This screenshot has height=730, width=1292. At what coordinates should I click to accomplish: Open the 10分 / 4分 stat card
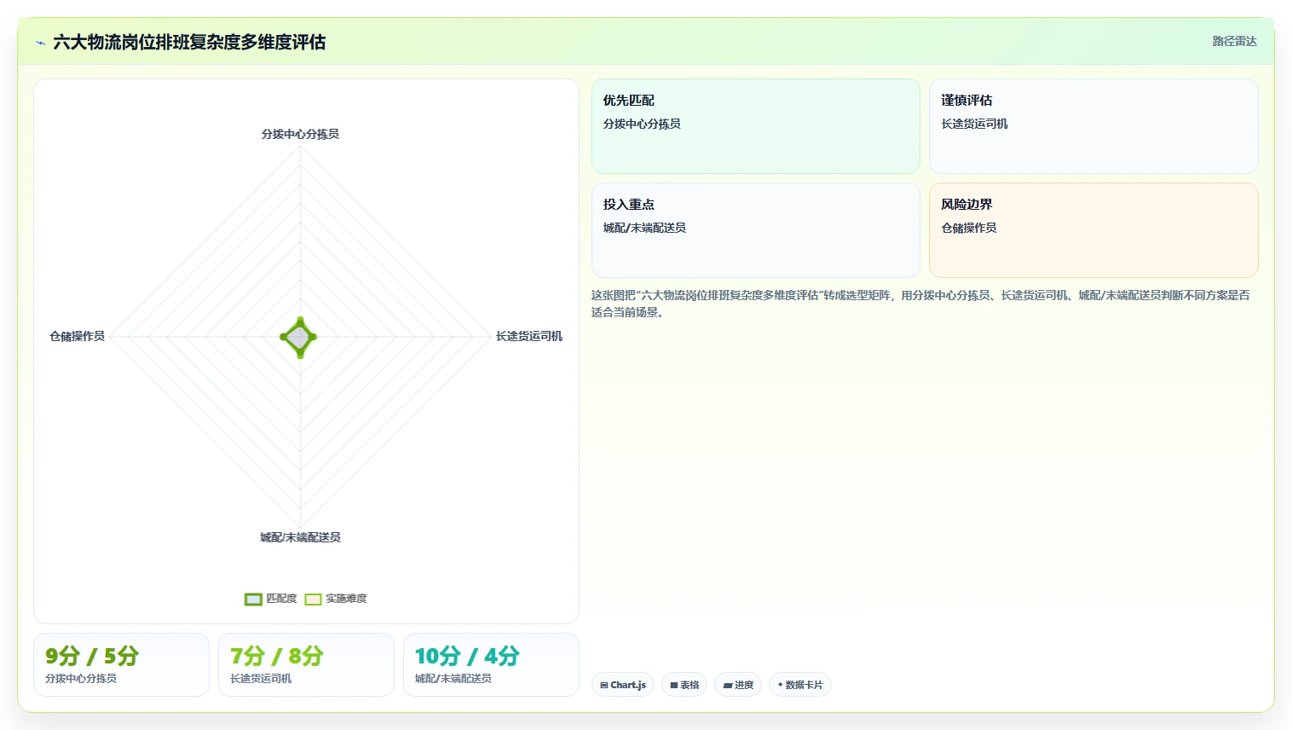[491, 664]
